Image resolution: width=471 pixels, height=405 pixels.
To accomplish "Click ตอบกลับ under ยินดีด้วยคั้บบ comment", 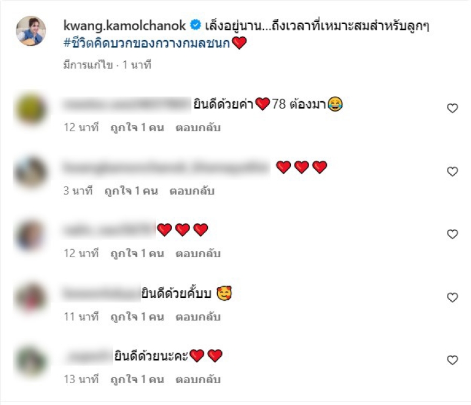I will (x=198, y=317).
